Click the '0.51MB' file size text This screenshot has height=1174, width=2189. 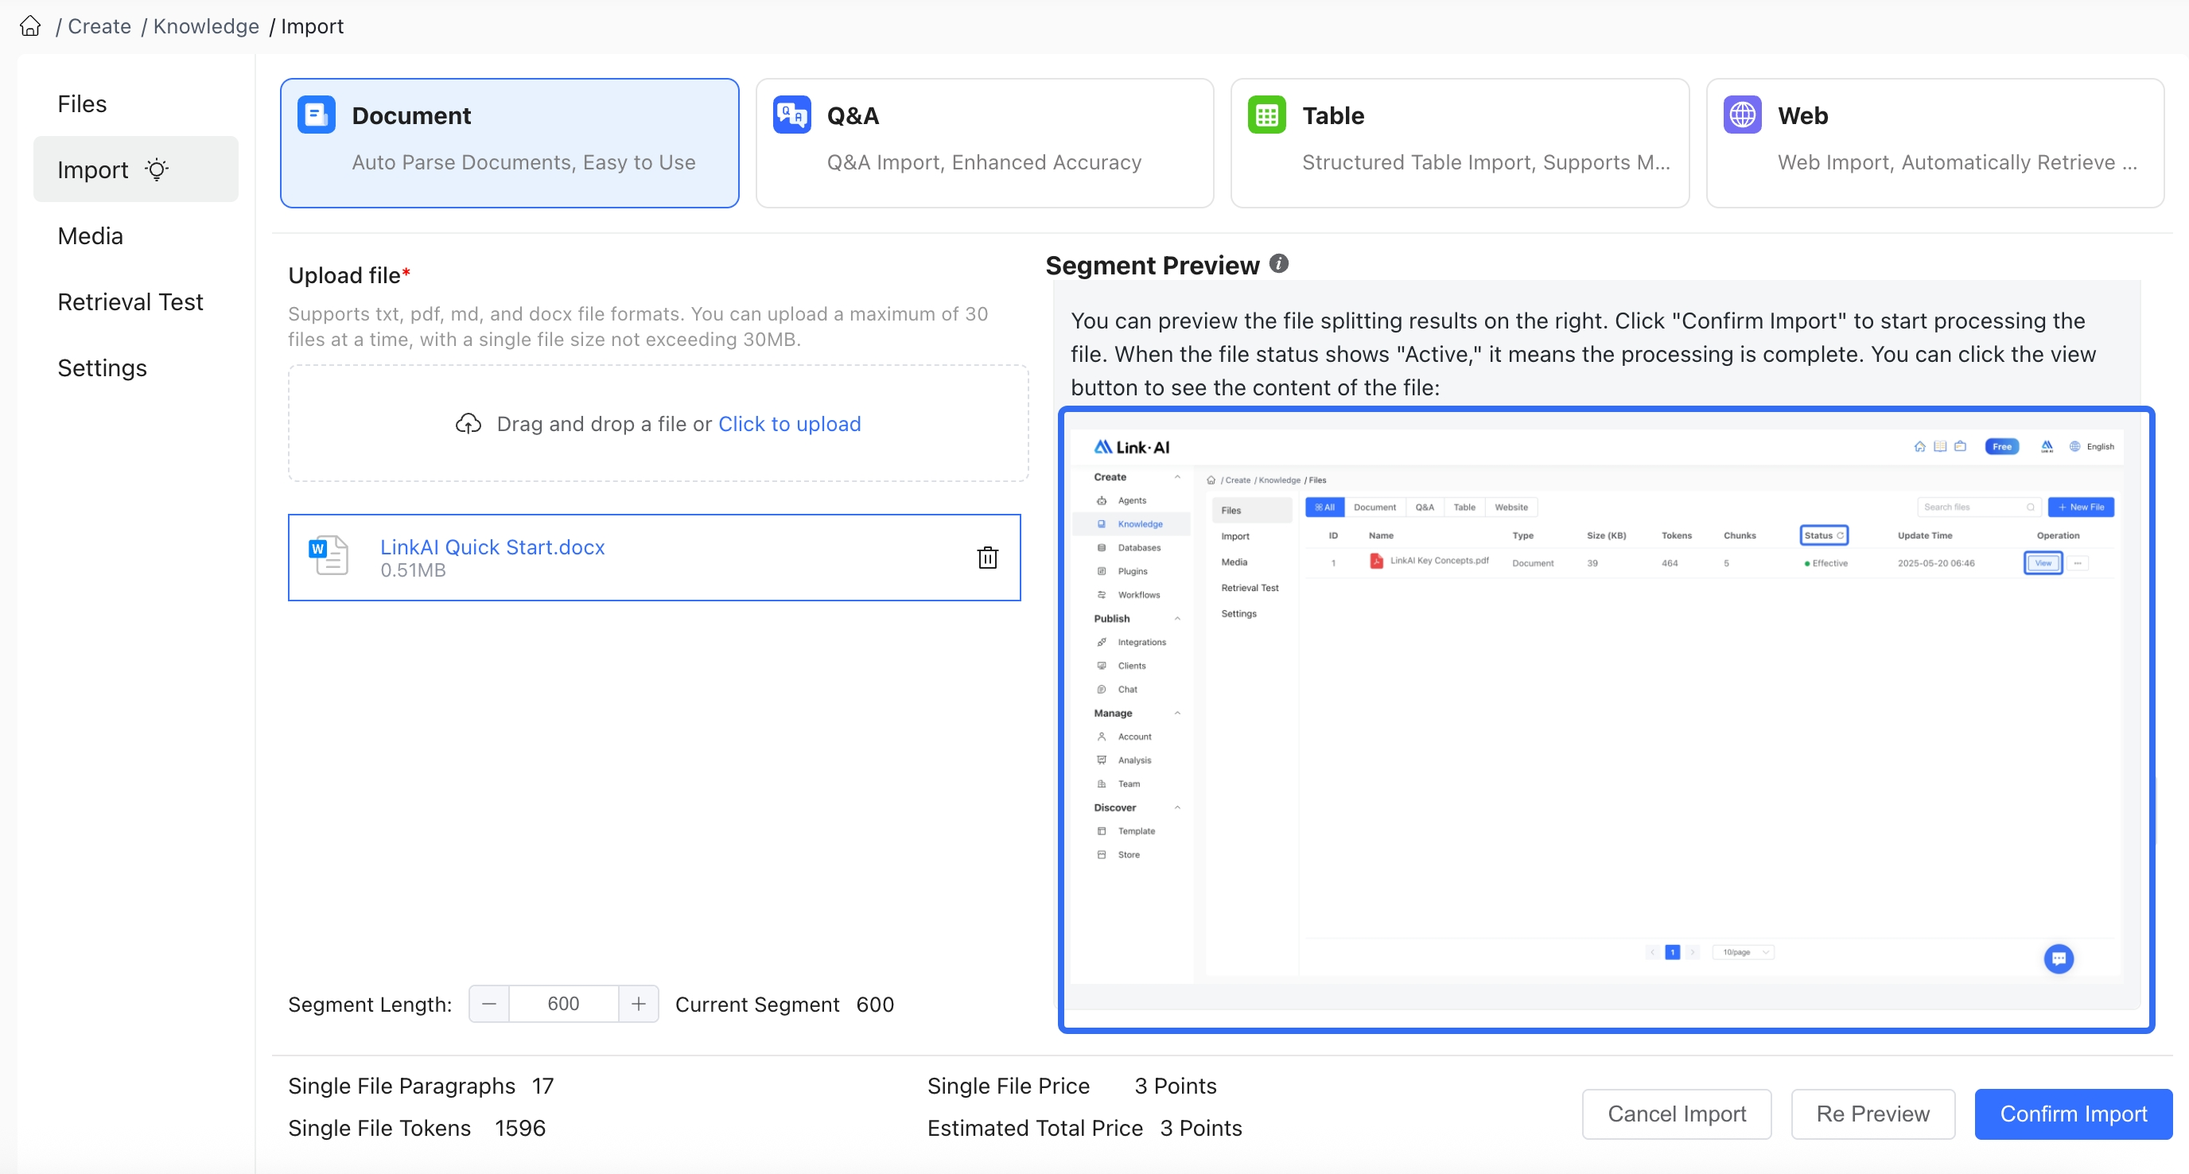pyautogui.click(x=413, y=570)
